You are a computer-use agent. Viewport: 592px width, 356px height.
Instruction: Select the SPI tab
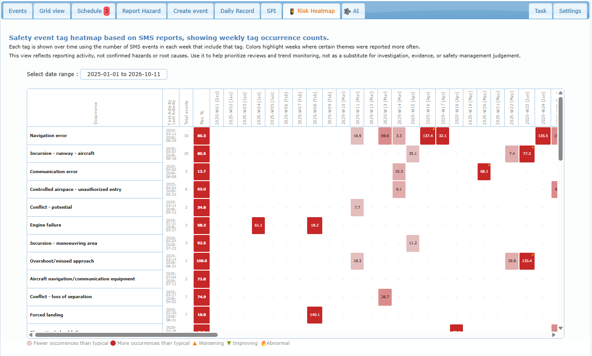(x=271, y=11)
